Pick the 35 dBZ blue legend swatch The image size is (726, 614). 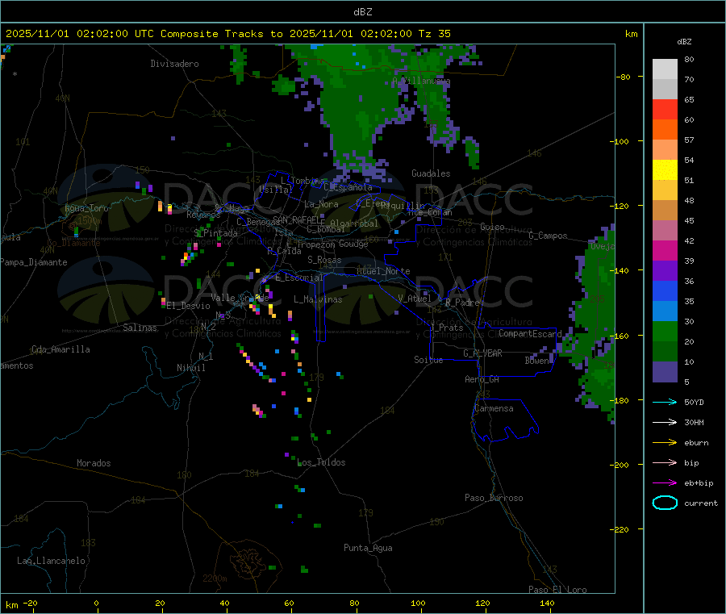click(x=665, y=311)
